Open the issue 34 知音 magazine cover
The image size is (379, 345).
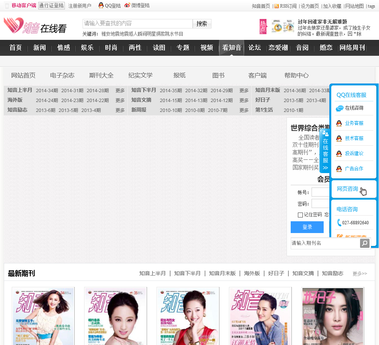tap(43, 316)
